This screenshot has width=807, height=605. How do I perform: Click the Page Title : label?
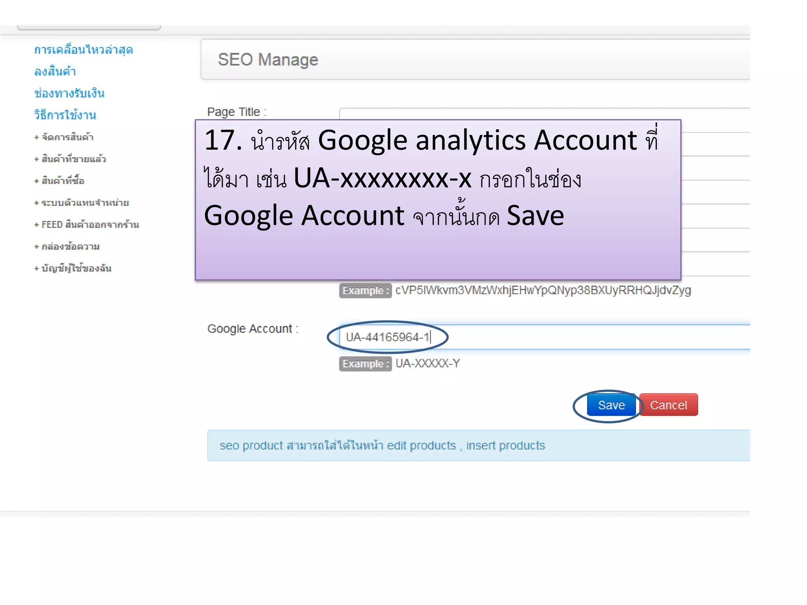pyautogui.click(x=237, y=112)
